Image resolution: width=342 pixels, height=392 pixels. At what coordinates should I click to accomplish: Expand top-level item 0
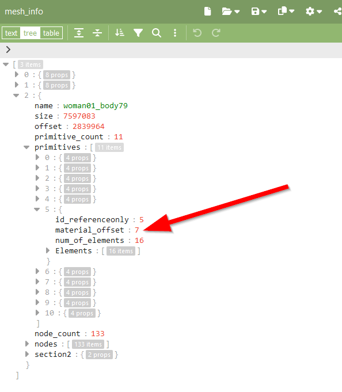tap(17, 74)
